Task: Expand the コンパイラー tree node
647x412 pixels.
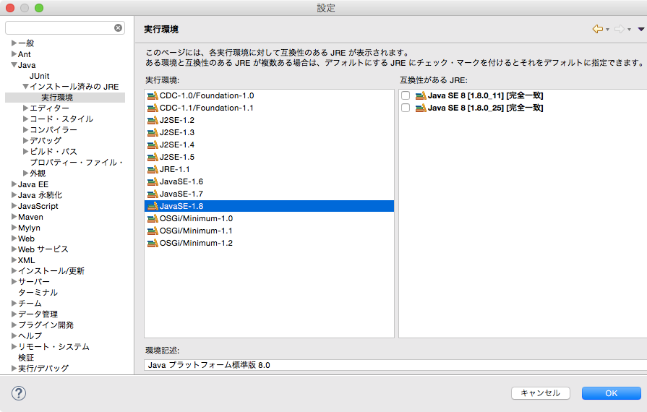Action: coord(25,130)
